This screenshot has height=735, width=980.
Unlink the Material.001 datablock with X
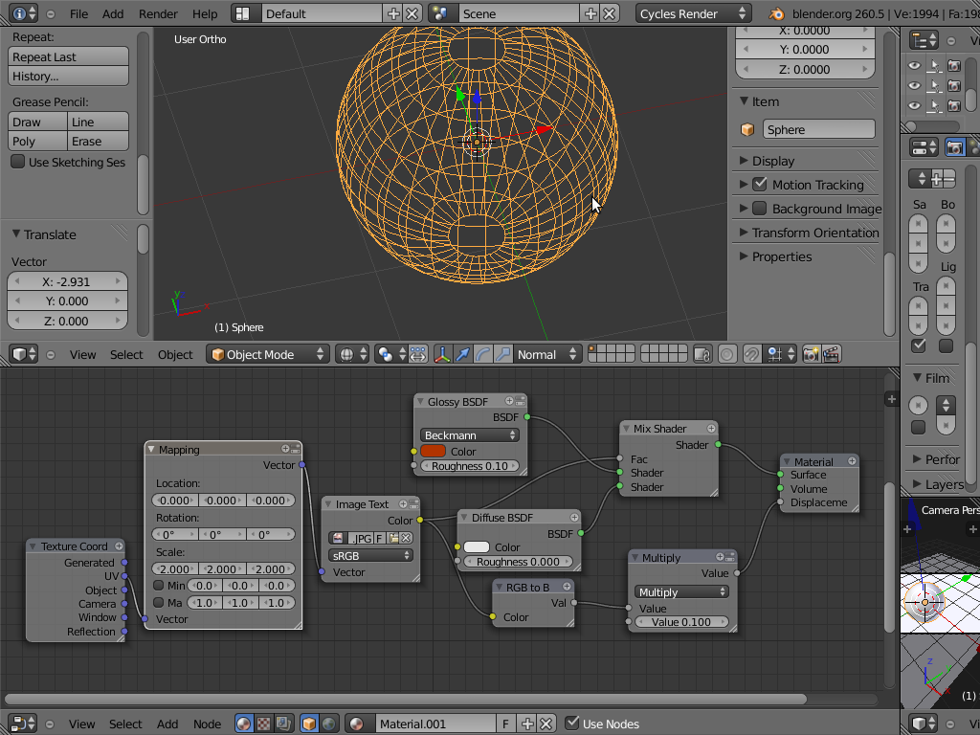(546, 724)
